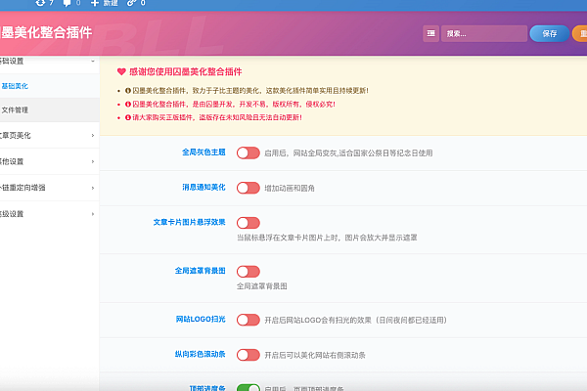The image size is (587, 391).
Task: Open the 文件管理 submenu item
Action: pyautogui.click(x=50, y=110)
